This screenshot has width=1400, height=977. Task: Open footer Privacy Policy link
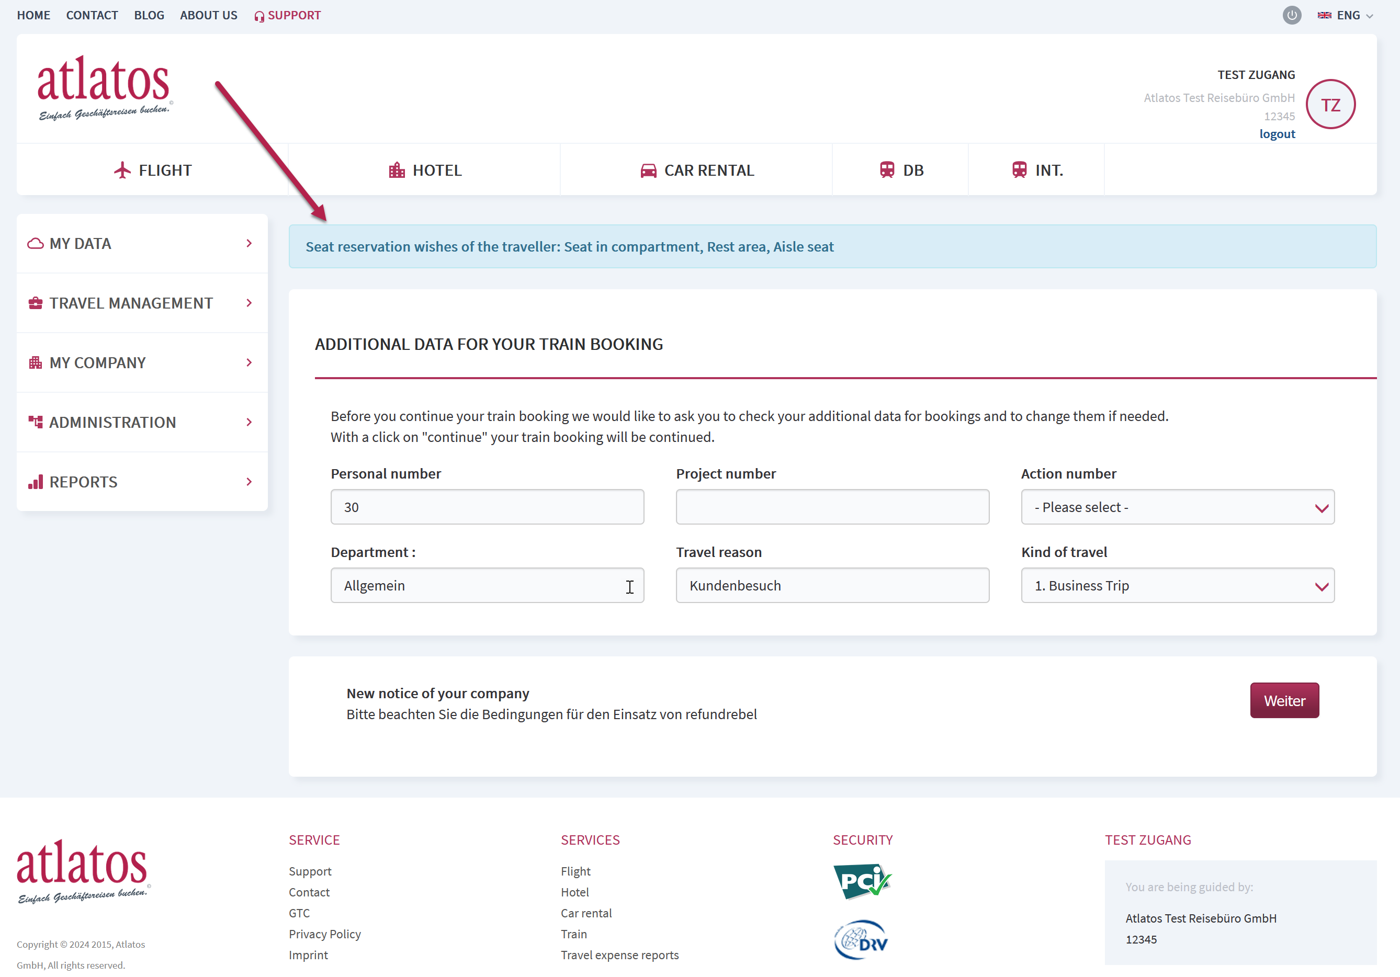[x=325, y=934]
